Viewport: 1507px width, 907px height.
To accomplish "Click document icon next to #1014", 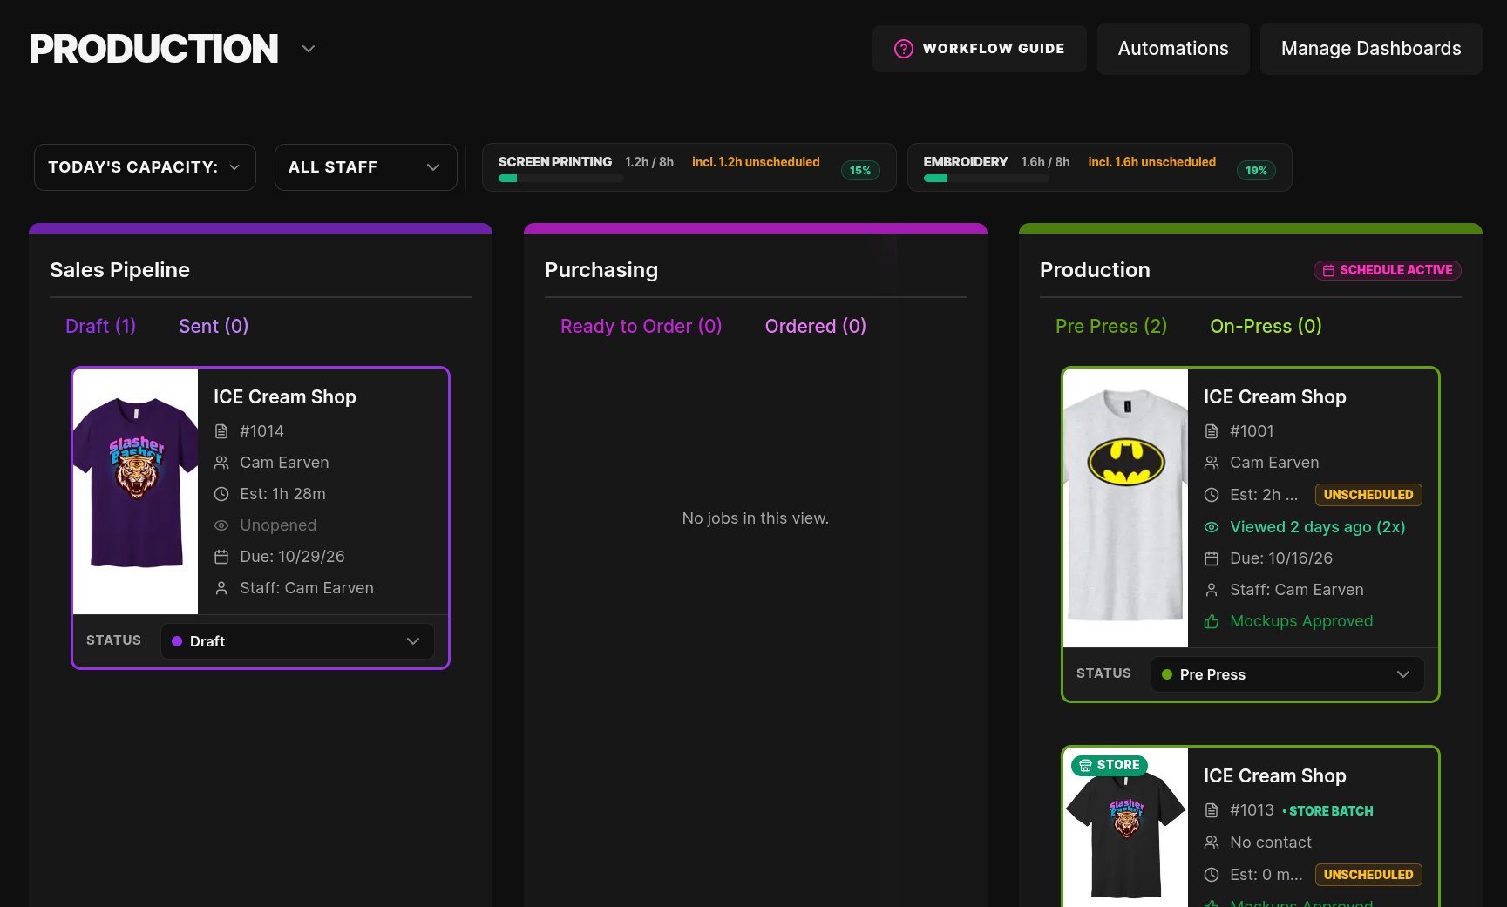I will (x=221, y=431).
